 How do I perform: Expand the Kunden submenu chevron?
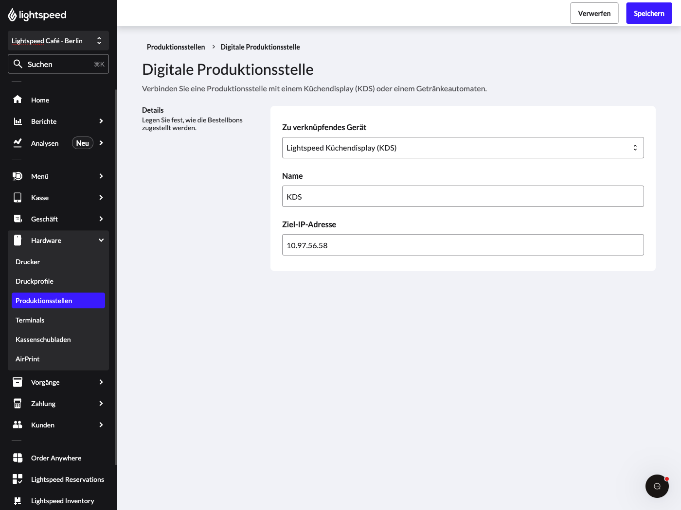click(101, 425)
